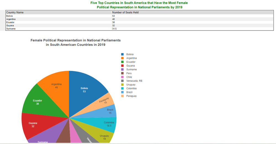Click Argentina legend label text

click(132, 58)
